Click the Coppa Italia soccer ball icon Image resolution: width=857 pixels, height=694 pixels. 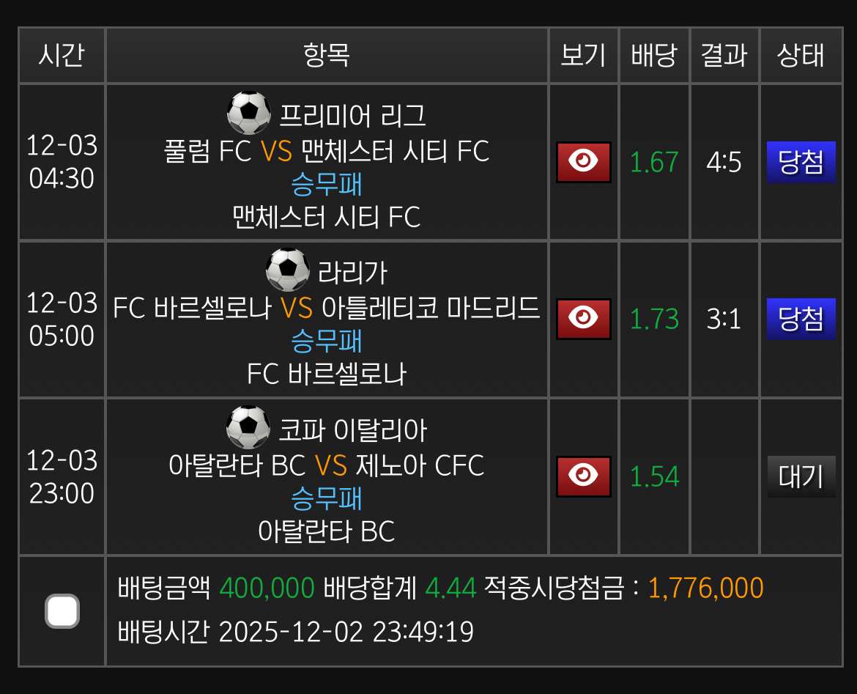(249, 427)
